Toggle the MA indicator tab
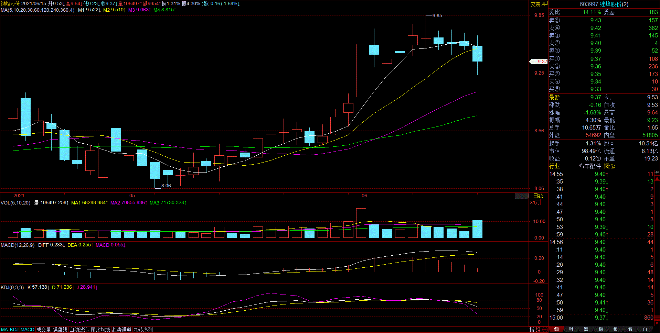 [4, 330]
